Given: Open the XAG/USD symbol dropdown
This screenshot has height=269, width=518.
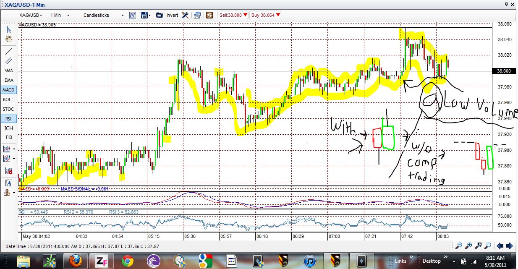Looking at the screenshot, I should [29, 15].
